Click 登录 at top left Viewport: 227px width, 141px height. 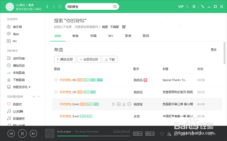[x=31, y=5]
